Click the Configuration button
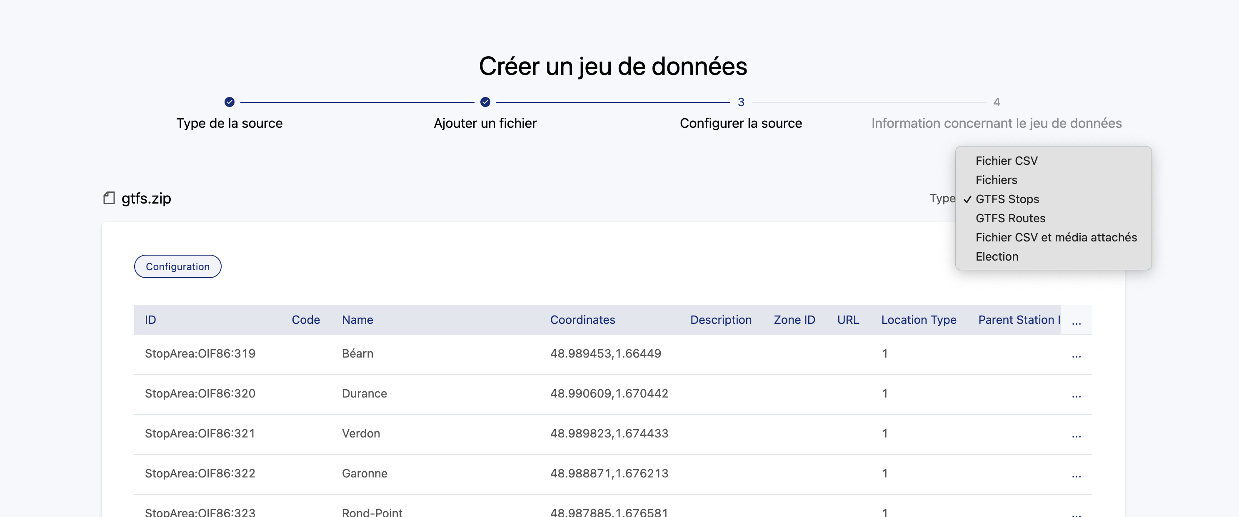Viewport: 1239px width, 517px height. [177, 267]
